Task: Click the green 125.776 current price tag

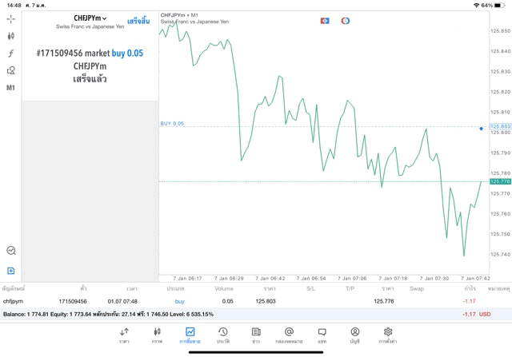Action: click(x=500, y=181)
